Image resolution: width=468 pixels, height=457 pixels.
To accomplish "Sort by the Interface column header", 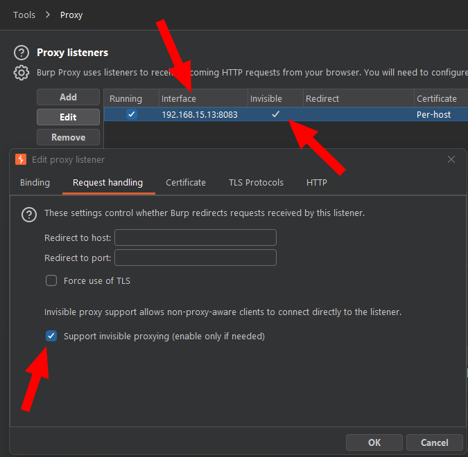I will point(203,99).
